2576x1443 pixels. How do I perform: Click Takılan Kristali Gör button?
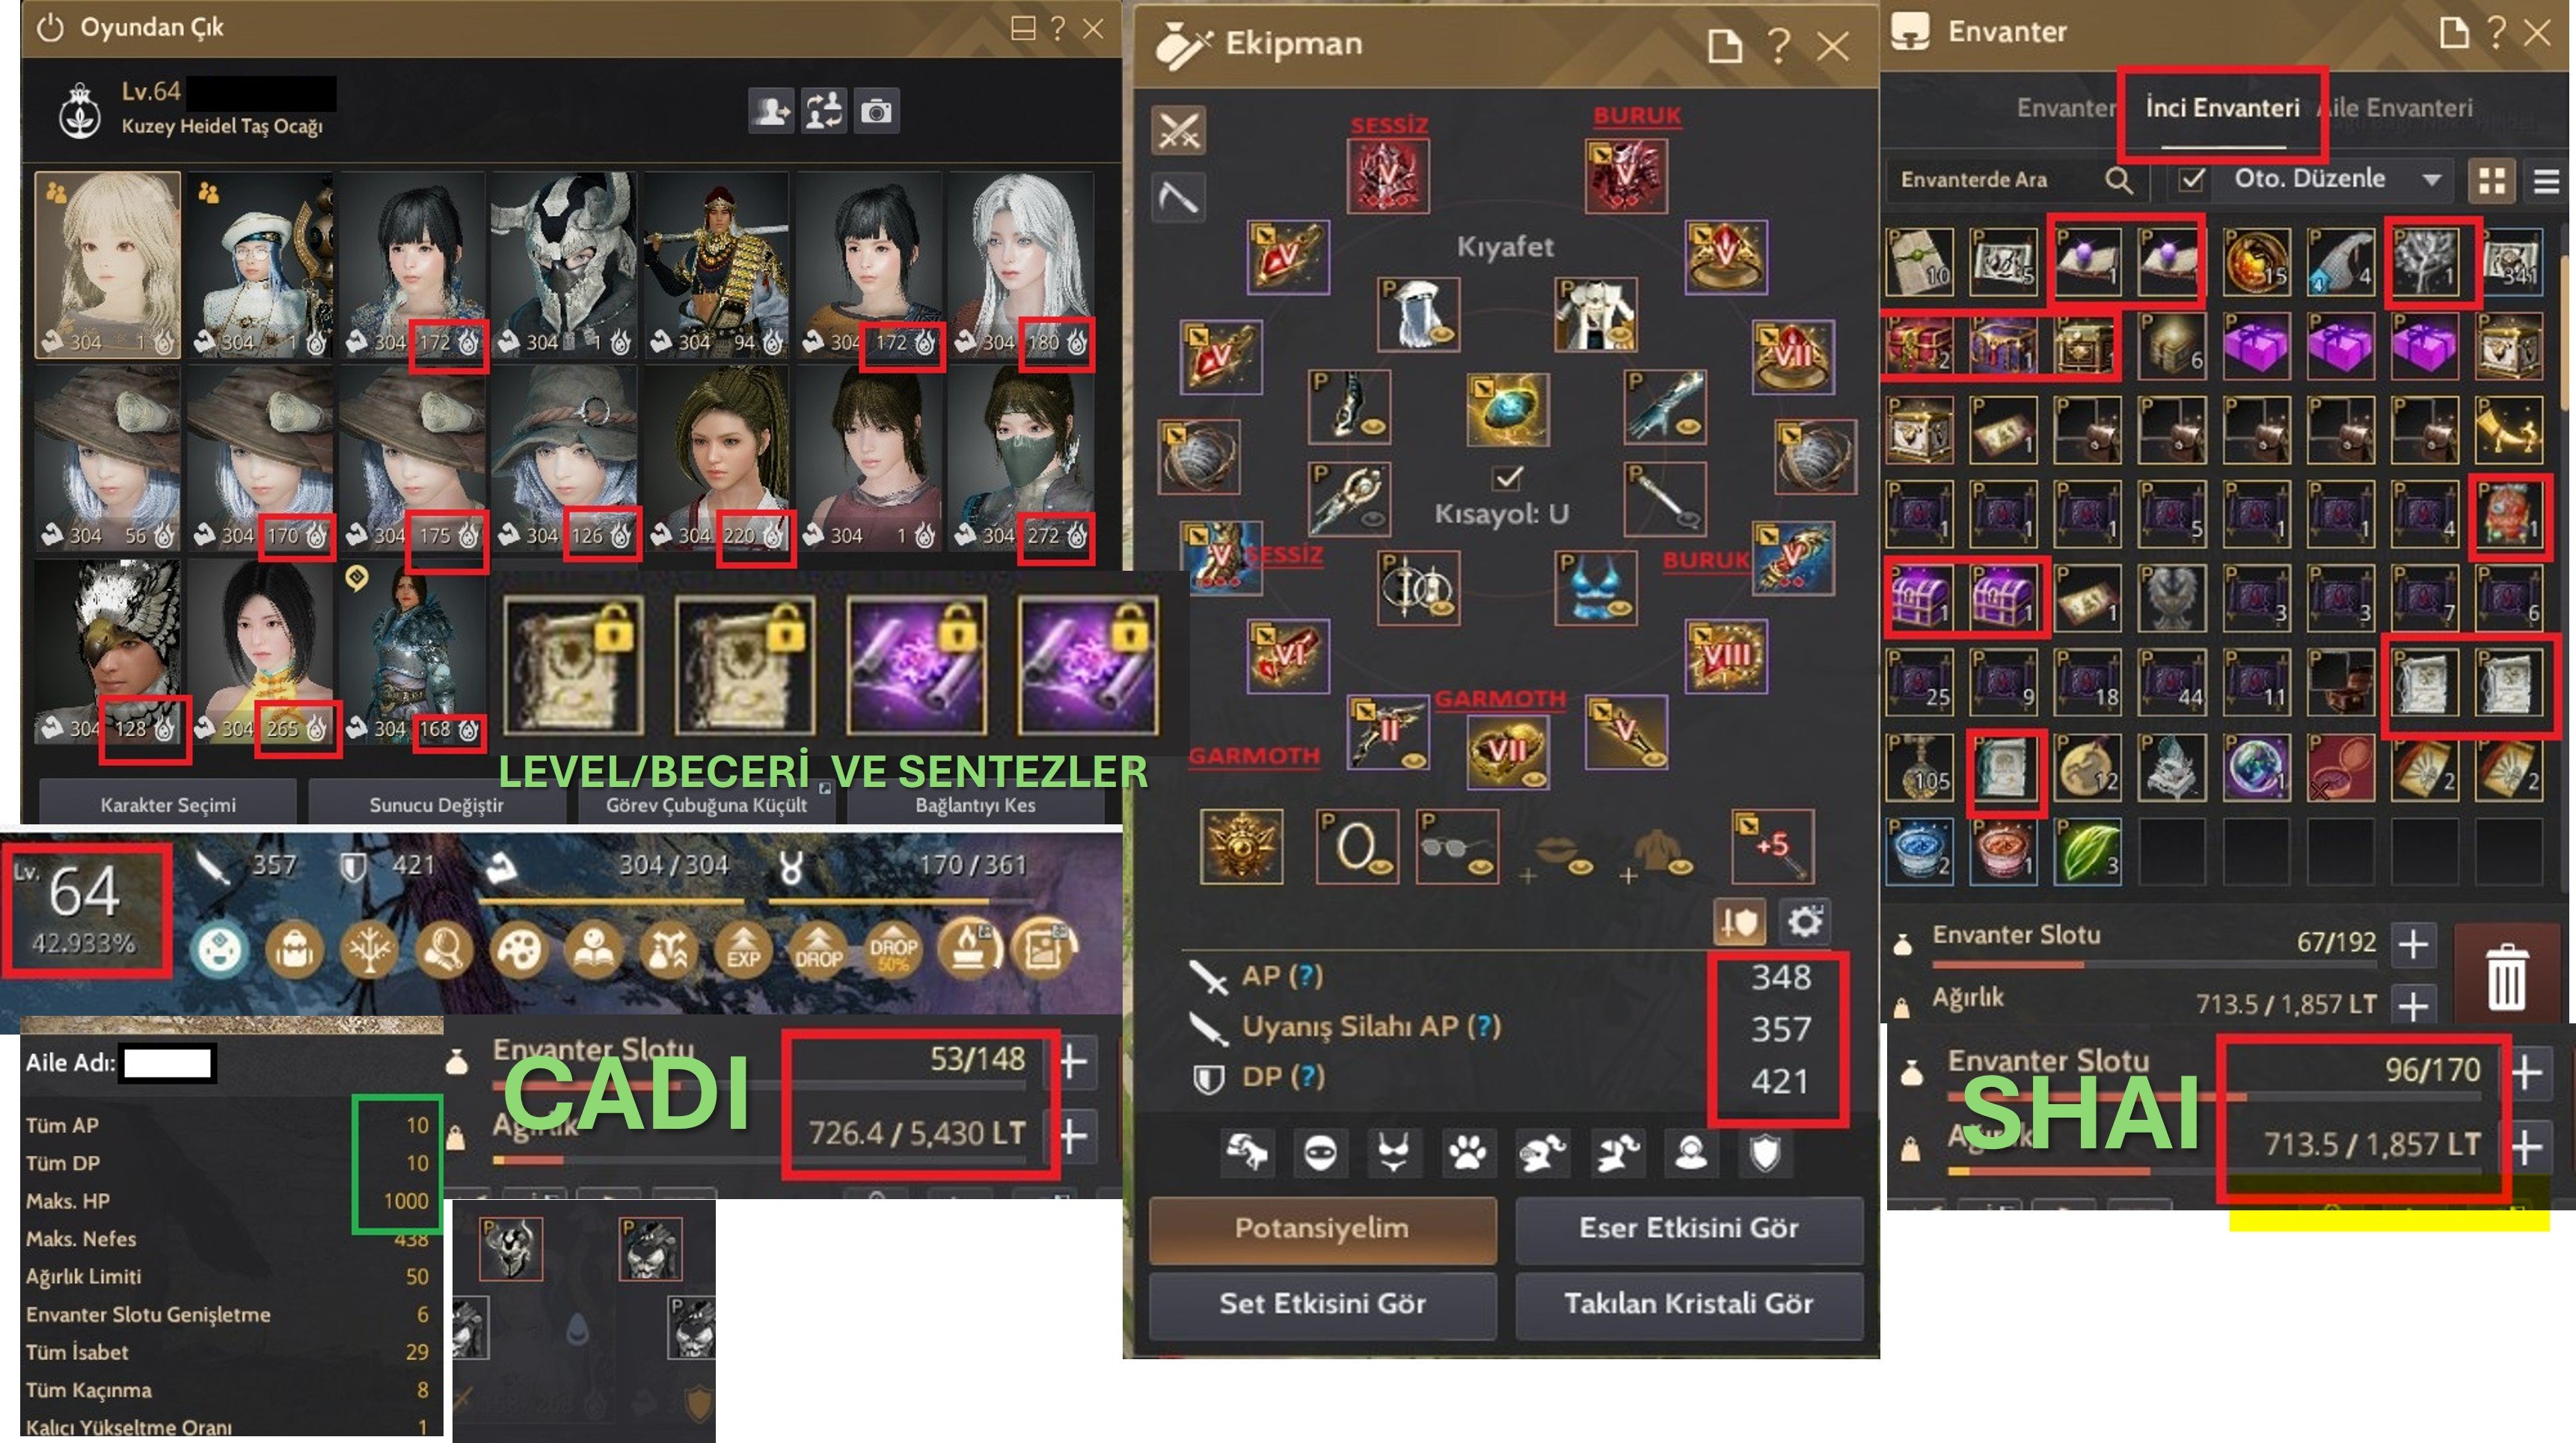coord(1688,1304)
